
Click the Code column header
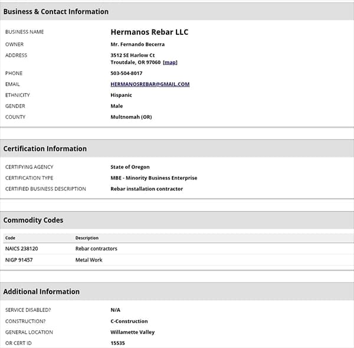(10, 238)
